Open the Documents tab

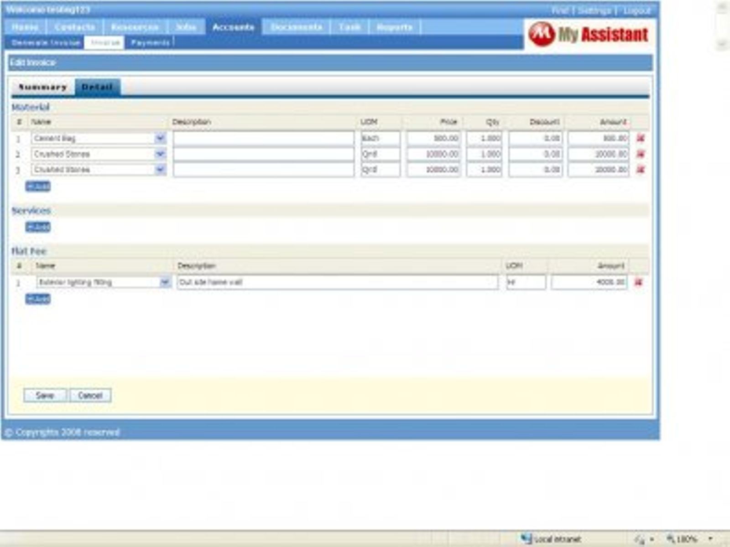(x=296, y=27)
